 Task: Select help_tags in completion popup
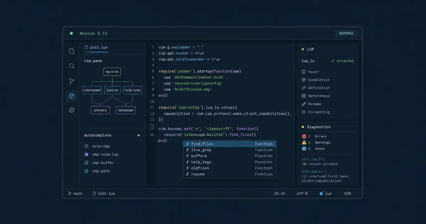pyautogui.click(x=230, y=162)
